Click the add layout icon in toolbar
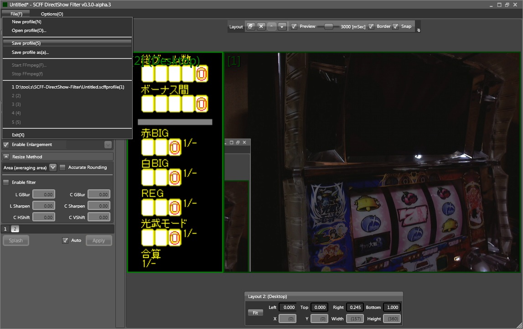The width and height of the screenshot is (523, 329). point(250,26)
